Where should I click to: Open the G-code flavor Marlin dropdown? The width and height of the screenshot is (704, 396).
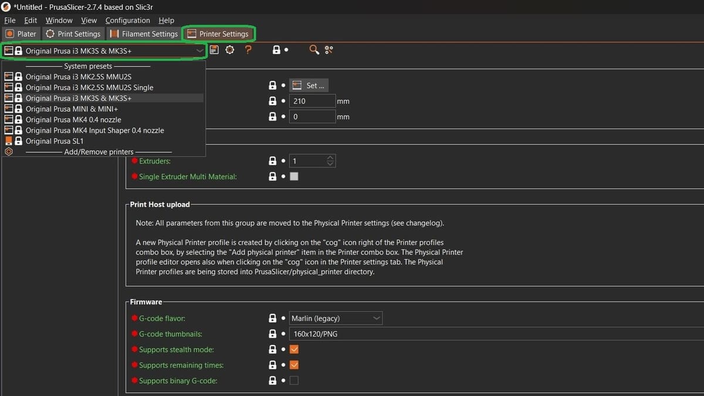click(x=336, y=319)
